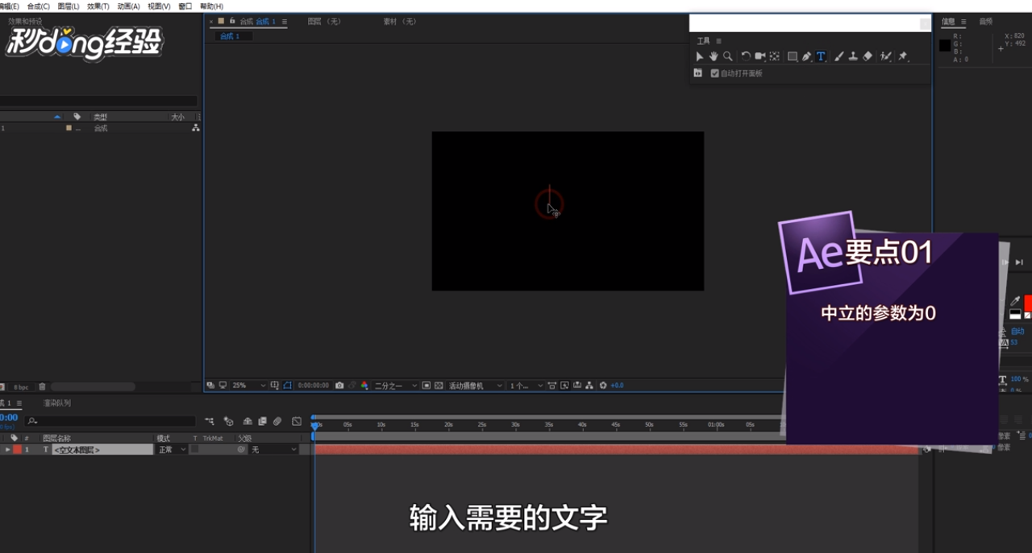Viewport: 1032px width, 553px height.
Task: Open the 帮助(H) menu
Action: pyautogui.click(x=211, y=6)
